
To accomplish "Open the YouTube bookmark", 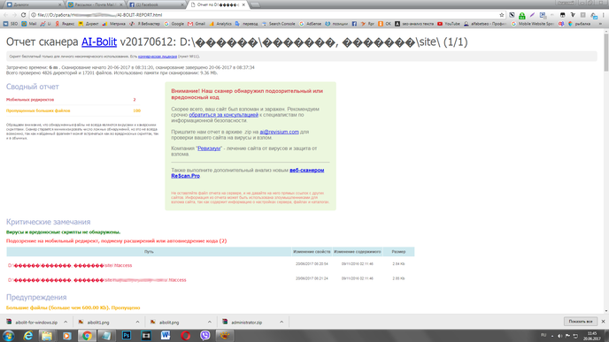I will pos(449,24).
